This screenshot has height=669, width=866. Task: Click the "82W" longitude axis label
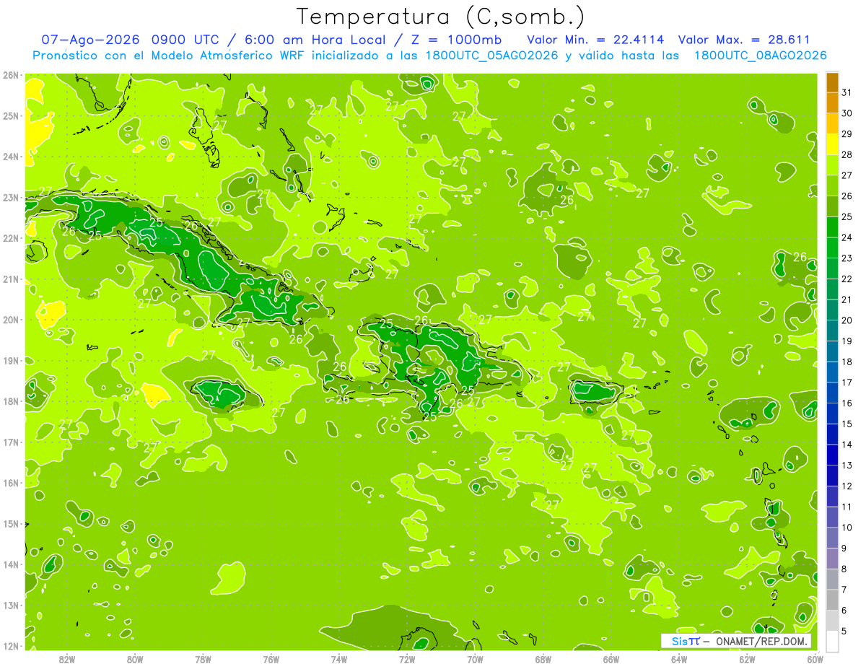coord(66,659)
